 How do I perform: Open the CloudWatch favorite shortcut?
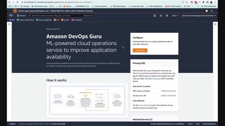point(77,20)
